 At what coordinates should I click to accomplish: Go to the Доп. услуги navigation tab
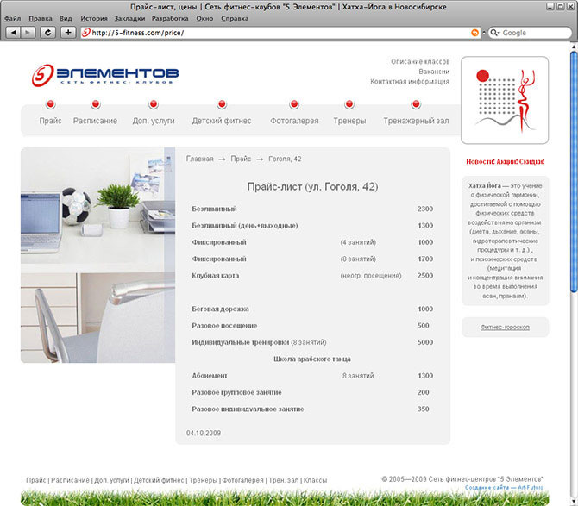[x=154, y=121]
